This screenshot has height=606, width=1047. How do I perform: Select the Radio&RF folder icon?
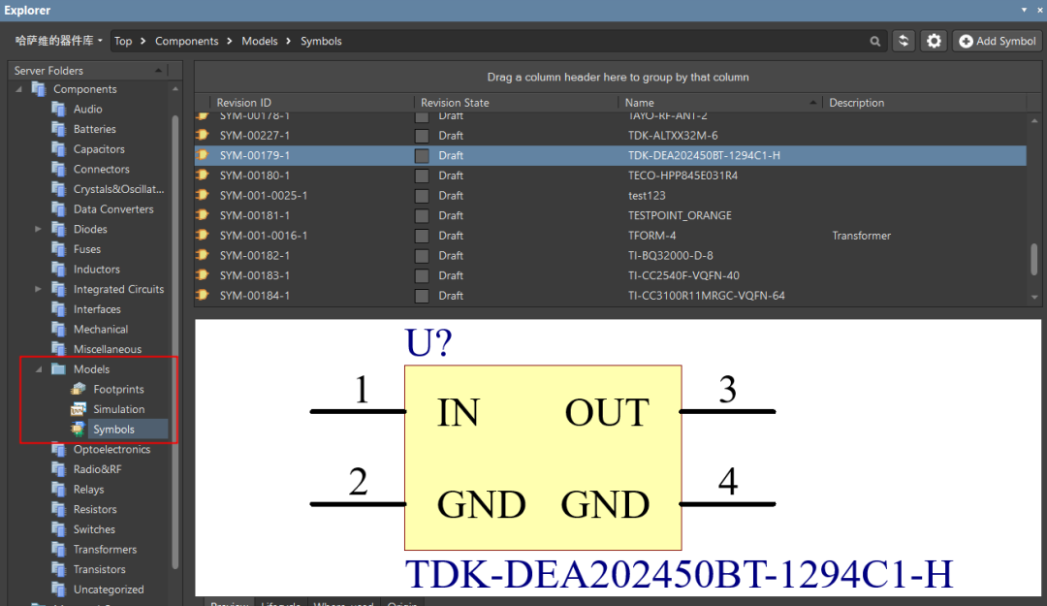(59, 469)
